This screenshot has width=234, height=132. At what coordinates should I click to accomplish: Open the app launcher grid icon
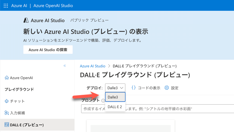pyautogui.click(x=6, y=6)
